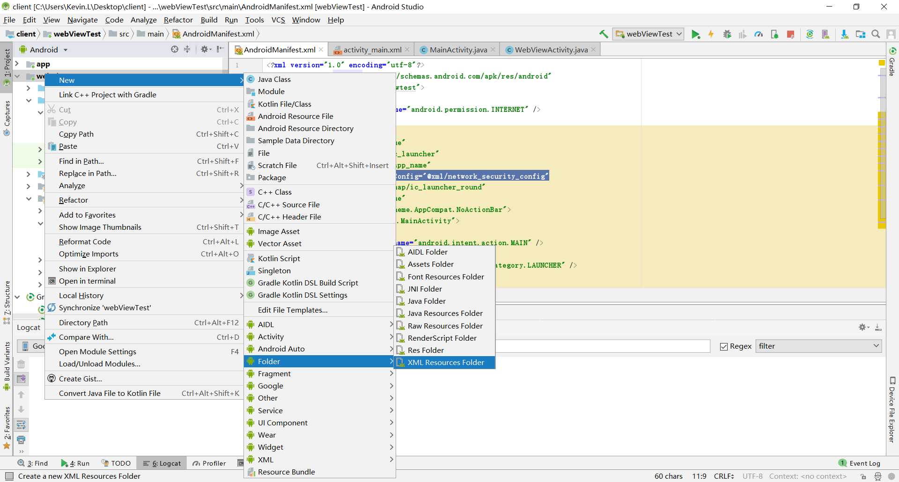
Task: Click Create Gist...
Action: (x=144, y=379)
